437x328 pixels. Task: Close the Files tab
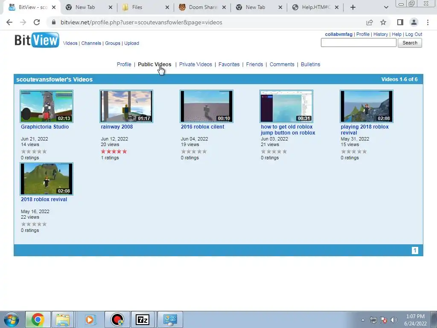click(x=167, y=8)
